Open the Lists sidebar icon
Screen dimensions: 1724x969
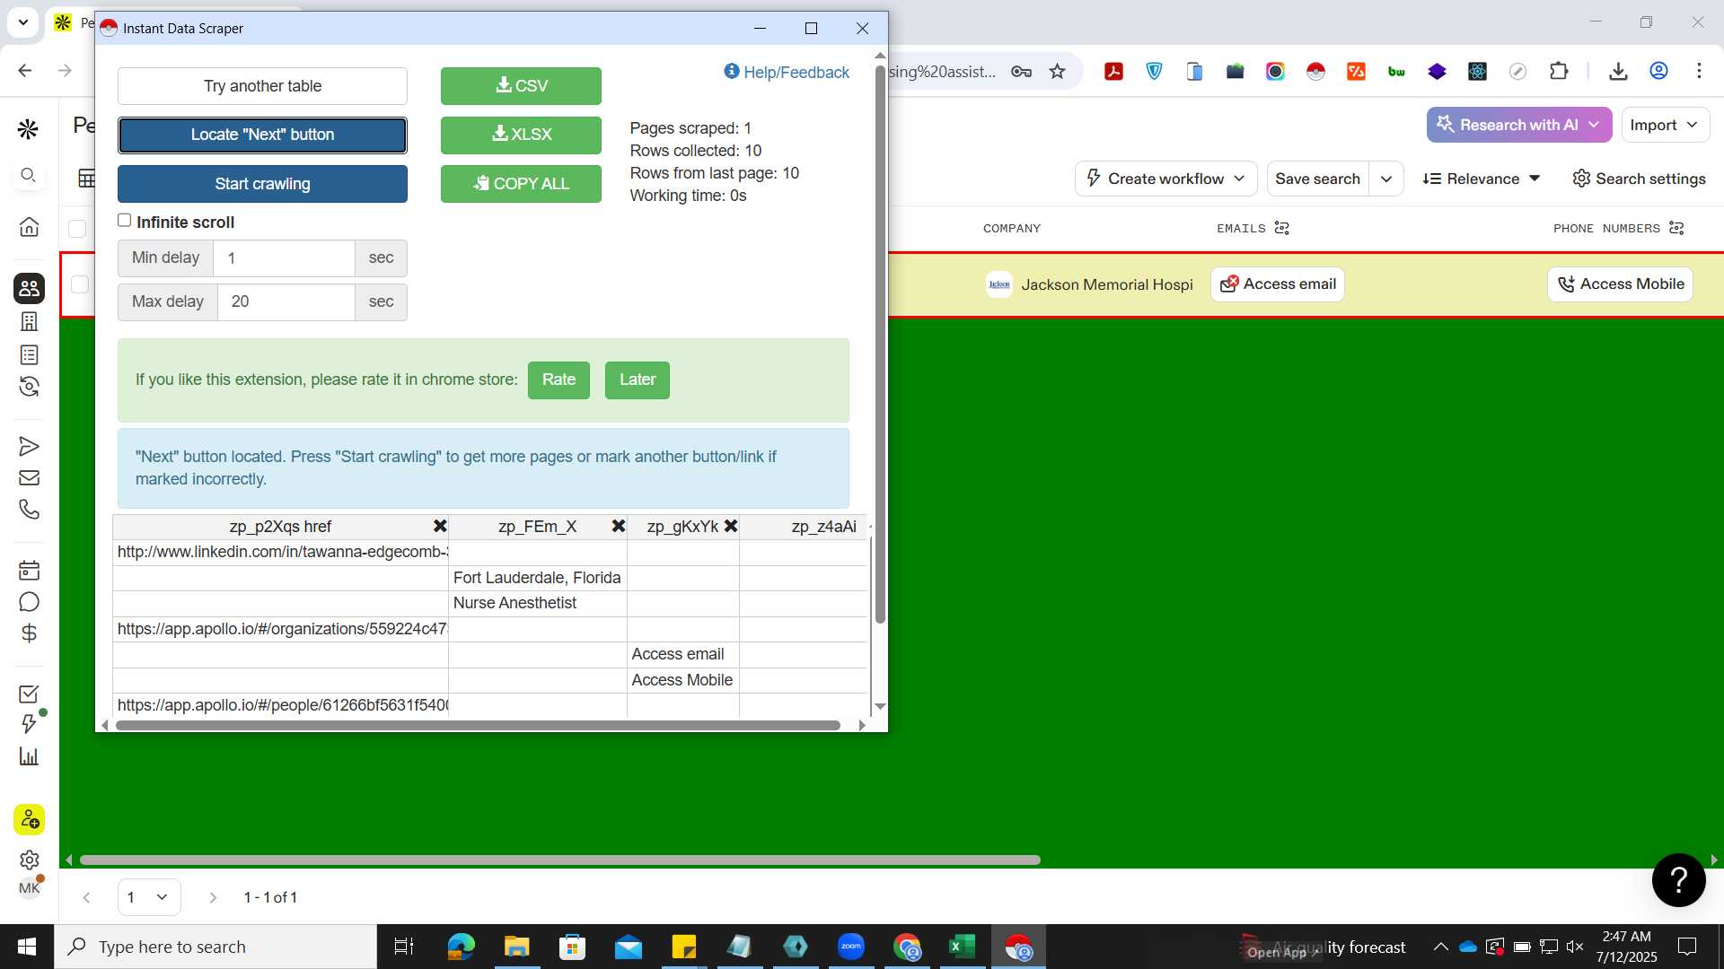click(x=29, y=355)
